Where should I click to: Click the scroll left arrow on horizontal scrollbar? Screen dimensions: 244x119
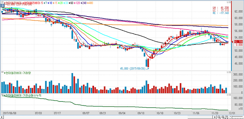2,117
